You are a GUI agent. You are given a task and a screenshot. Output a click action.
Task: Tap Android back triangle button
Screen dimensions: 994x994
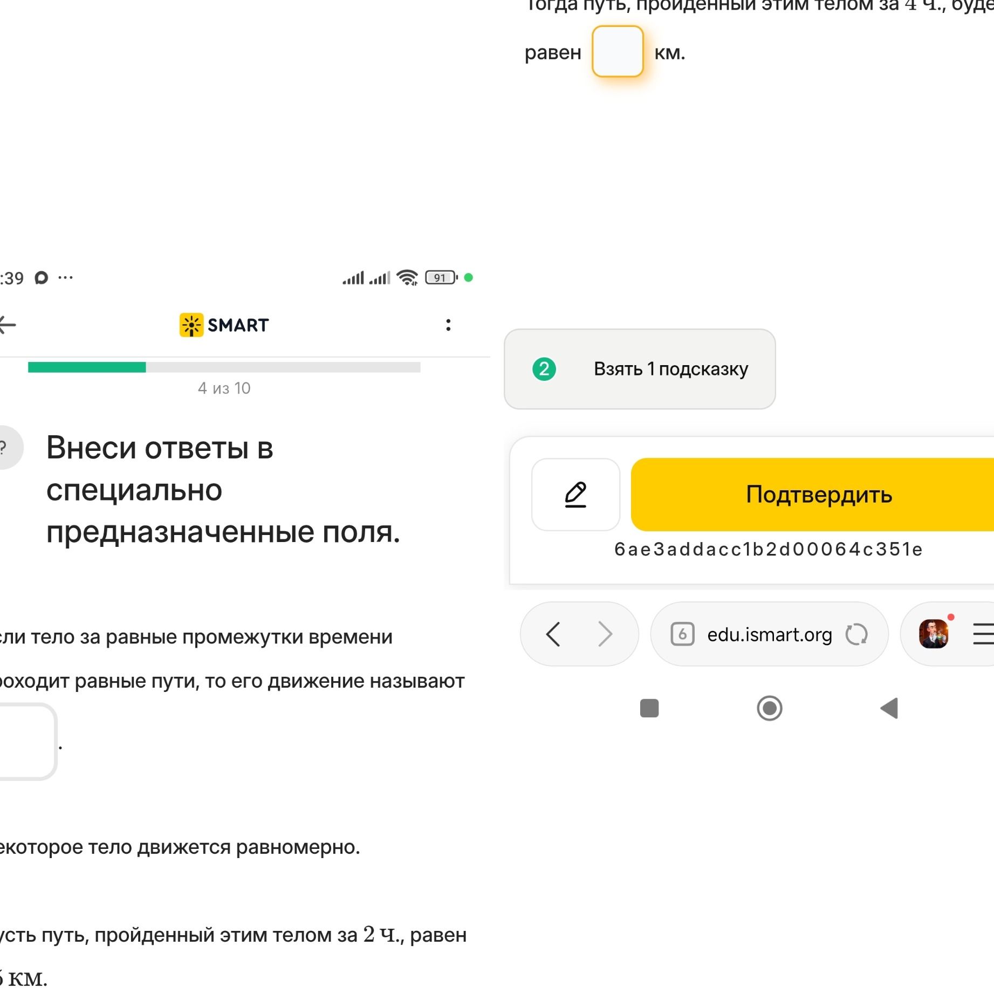889,708
